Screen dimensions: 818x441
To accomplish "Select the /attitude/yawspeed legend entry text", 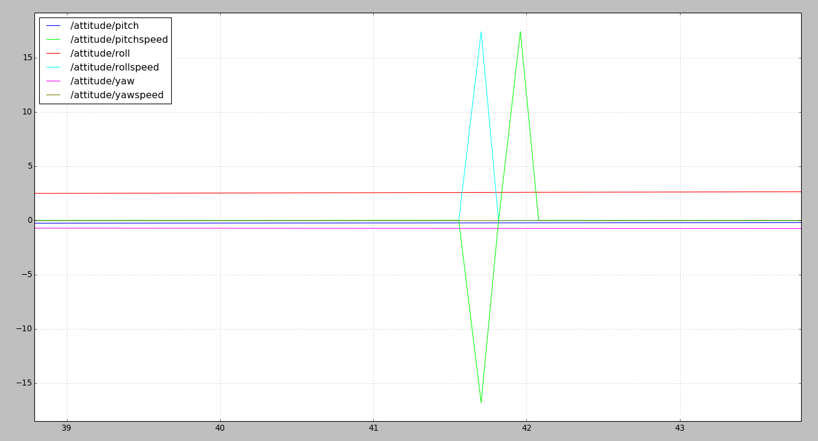I will tap(117, 95).
